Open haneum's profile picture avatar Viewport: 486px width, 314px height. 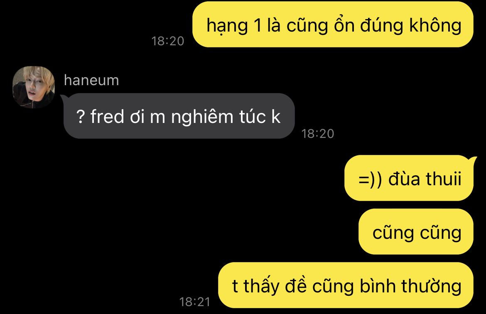pos(34,87)
